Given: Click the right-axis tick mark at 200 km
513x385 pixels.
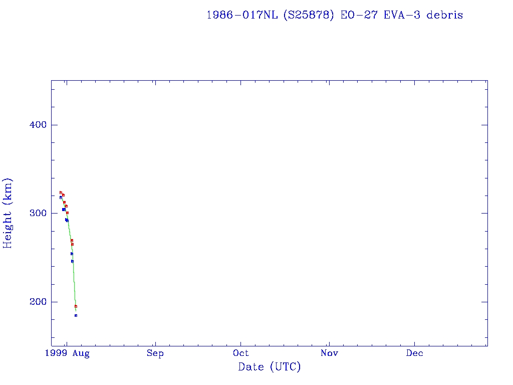Looking at the screenshot, I should 484,302.
